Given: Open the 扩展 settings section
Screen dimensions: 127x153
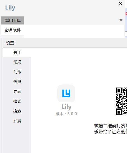Looking at the screenshot, I should click(x=17, y=121).
